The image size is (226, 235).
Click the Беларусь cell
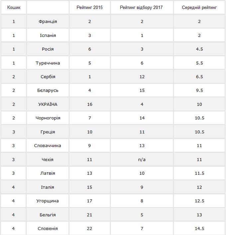point(48,91)
